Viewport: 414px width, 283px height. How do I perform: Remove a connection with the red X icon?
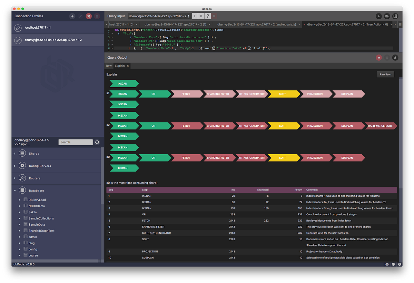[x=88, y=16]
